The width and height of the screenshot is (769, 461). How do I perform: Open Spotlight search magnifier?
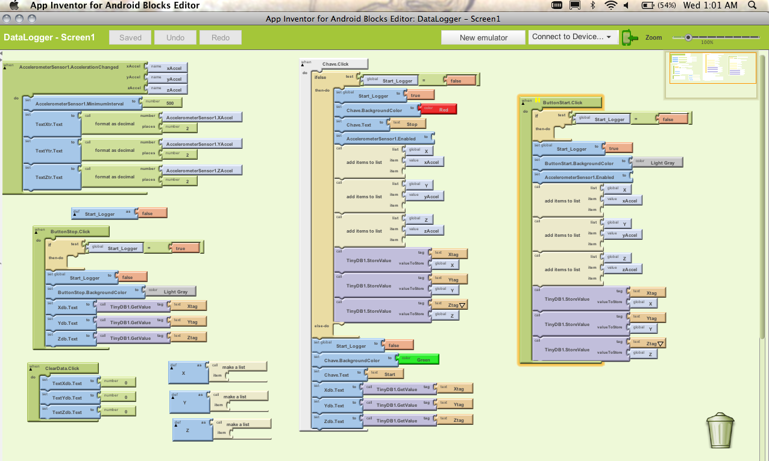coord(752,5)
